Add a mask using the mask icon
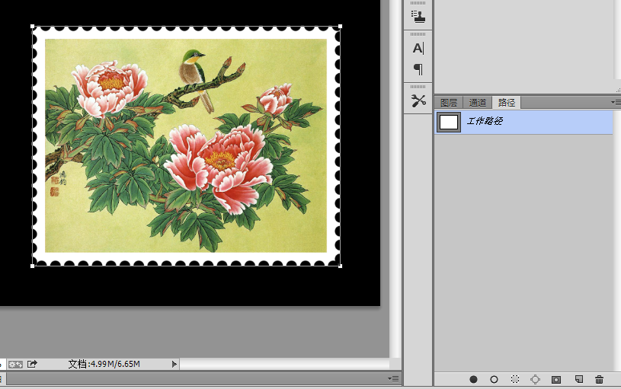The width and height of the screenshot is (621, 389). tap(556, 380)
